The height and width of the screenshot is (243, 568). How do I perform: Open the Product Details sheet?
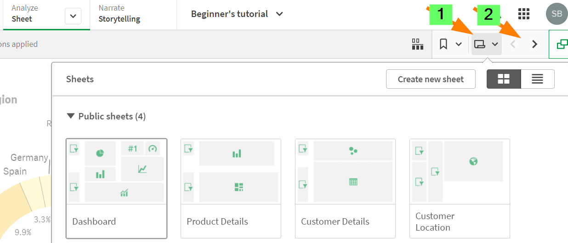point(231,188)
